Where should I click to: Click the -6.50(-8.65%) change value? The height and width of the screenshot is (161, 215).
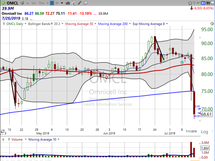(203, 8)
